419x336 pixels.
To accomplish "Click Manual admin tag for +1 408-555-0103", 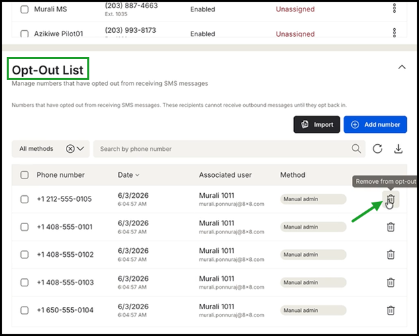I will click(x=313, y=282).
